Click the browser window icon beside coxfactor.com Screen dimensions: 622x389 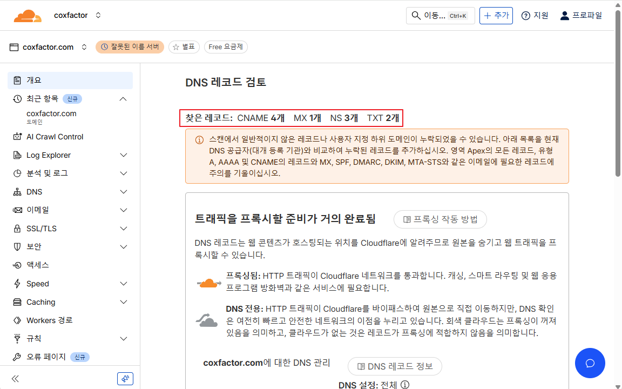(x=14, y=47)
